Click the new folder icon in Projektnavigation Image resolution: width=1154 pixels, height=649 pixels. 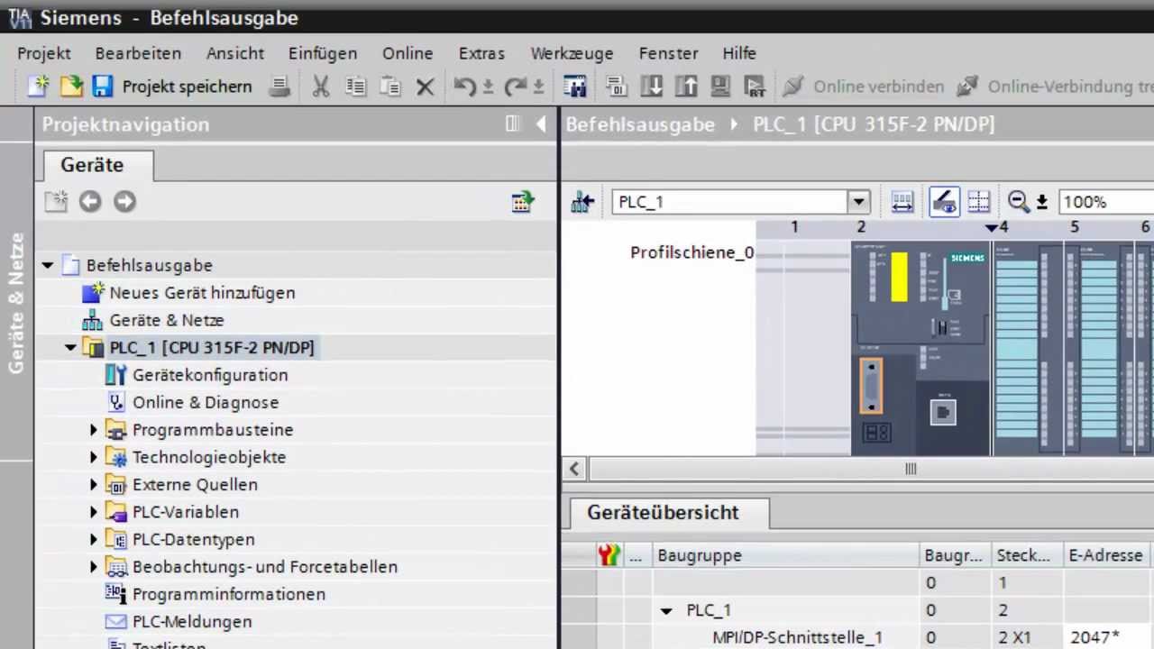(56, 202)
